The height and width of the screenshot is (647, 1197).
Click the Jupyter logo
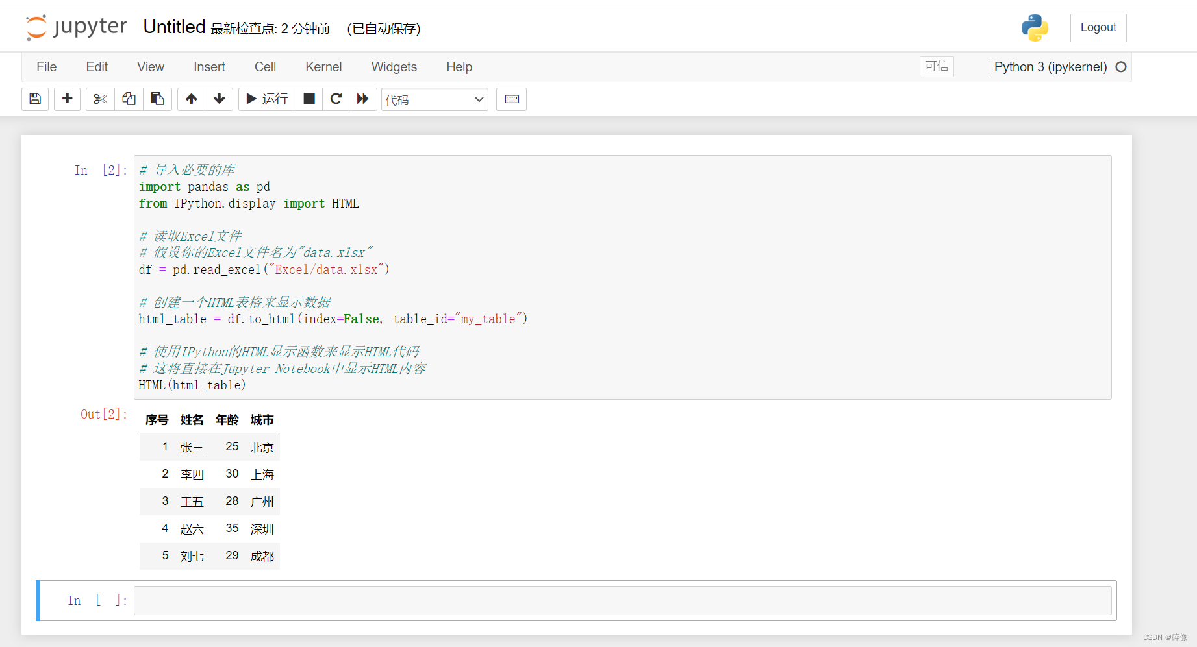(x=75, y=27)
